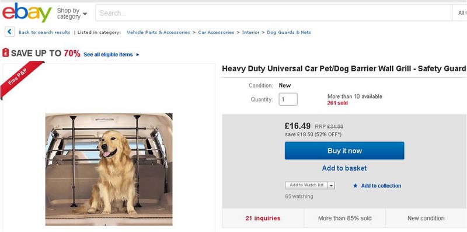Image resolution: width=467 pixels, height=232 pixels.
Task: Open the All categories dropdown beside search
Action: [459, 13]
